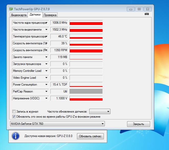The width and height of the screenshot is (169, 150).
Task: Uncheck Обновлять это окно в фоновом режиме
Action: coord(14,116)
